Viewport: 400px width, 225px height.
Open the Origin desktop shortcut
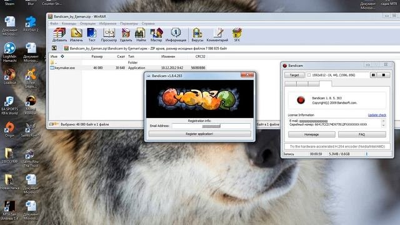[10, 129]
